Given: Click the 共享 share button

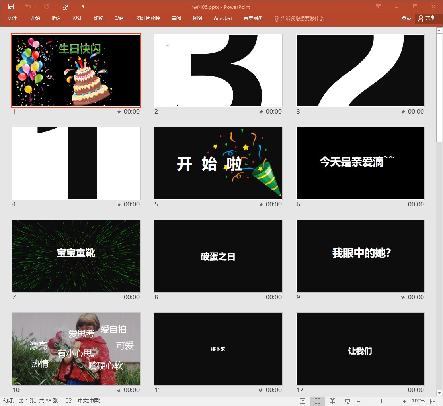Looking at the screenshot, I should pyautogui.click(x=427, y=18).
